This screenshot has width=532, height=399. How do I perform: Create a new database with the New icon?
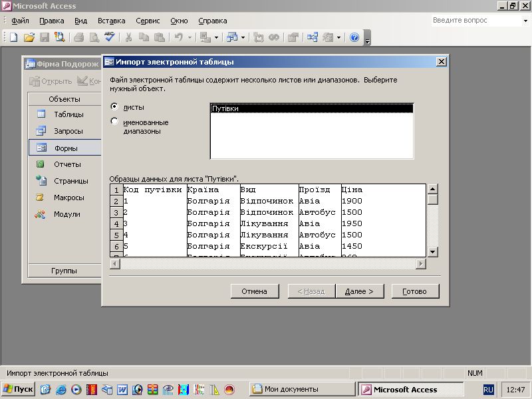pyautogui.click(x=13, y=37)
